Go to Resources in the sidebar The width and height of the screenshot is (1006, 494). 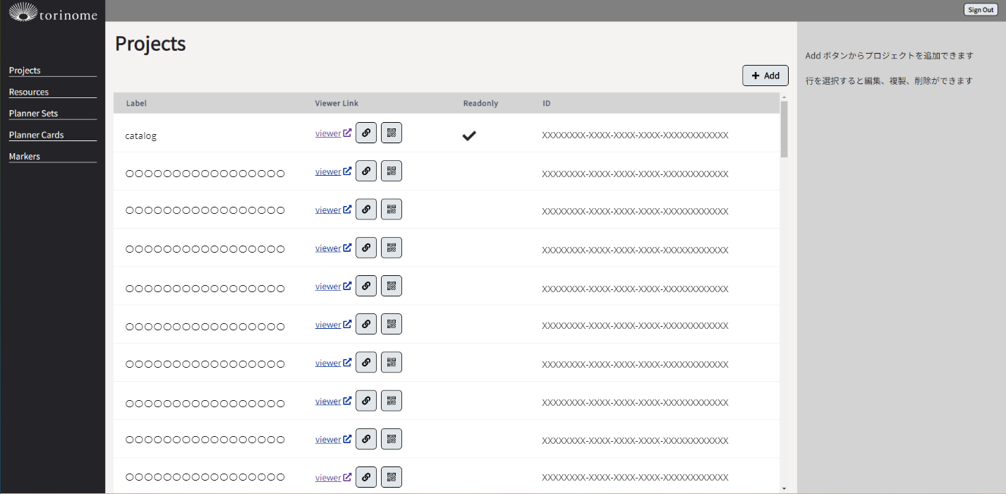click(x=29, y=92)
